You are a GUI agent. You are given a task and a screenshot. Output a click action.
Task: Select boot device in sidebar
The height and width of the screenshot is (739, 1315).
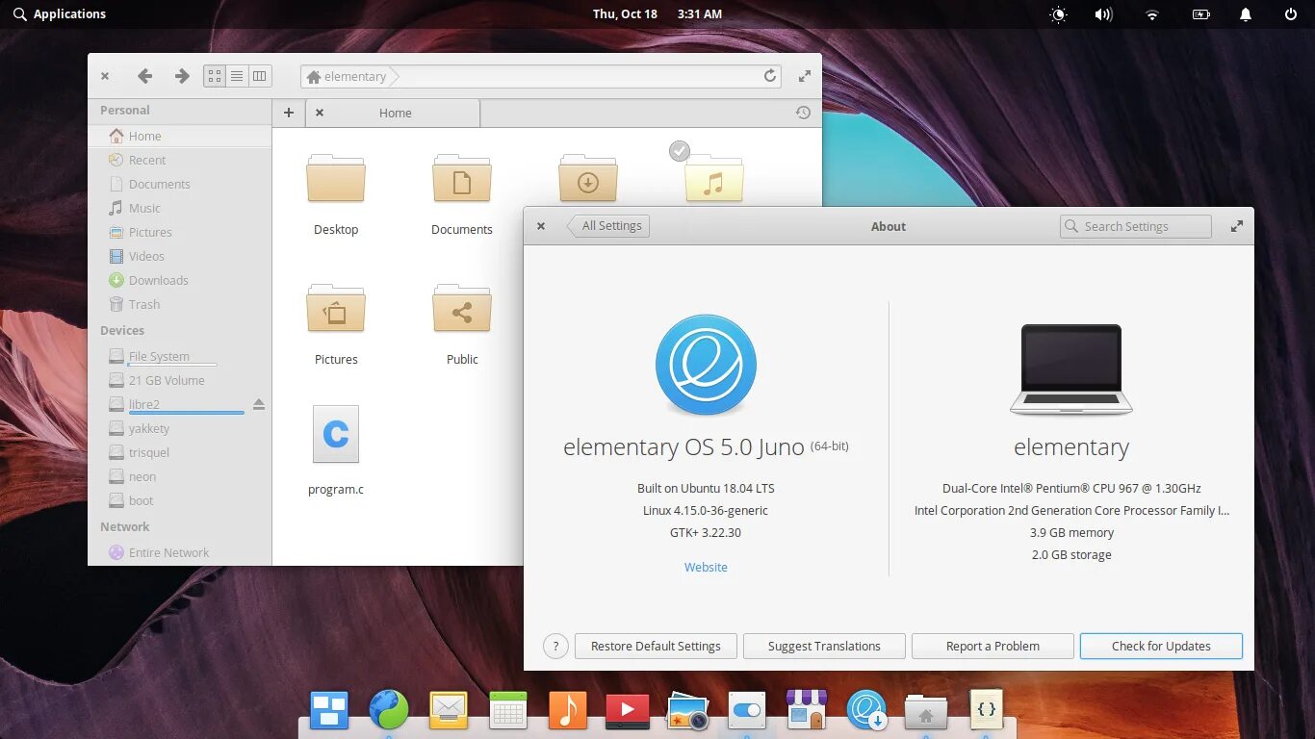pyautogui.click(x=180, y=500)
